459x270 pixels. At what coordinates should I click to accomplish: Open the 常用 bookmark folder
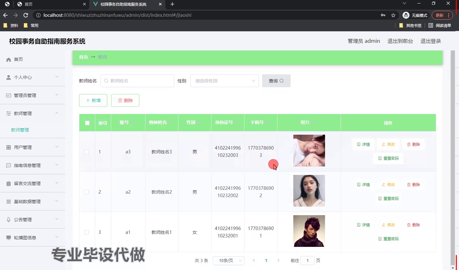(31, 26)
